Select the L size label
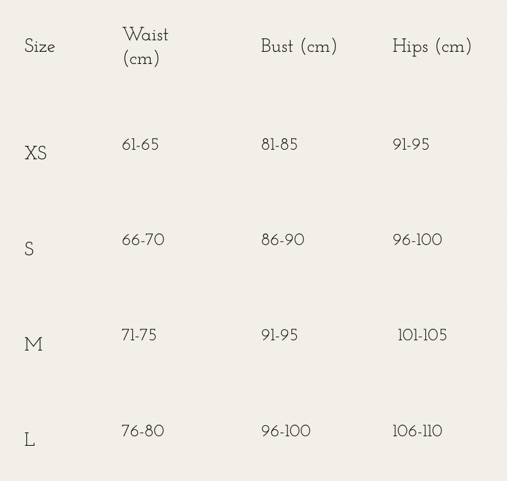507x481 pixels. click(x=29, y=440)
